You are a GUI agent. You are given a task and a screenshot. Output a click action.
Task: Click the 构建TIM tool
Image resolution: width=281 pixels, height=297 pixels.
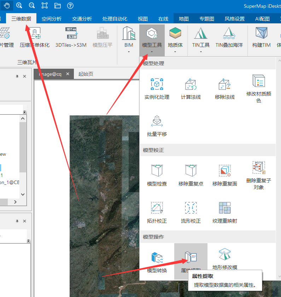(261, 38)
